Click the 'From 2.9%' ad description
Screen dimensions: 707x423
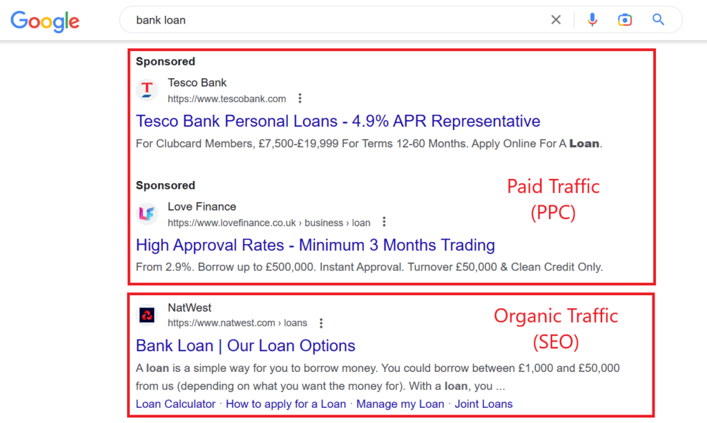click(369, 267)
